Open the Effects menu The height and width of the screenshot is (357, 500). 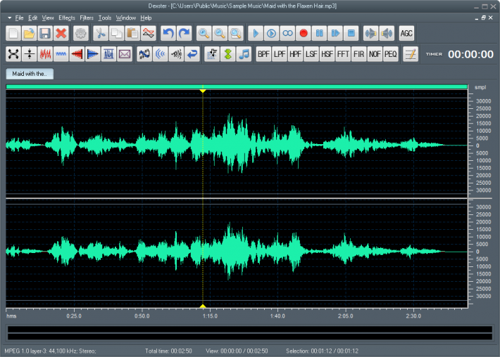pos(67,18)
